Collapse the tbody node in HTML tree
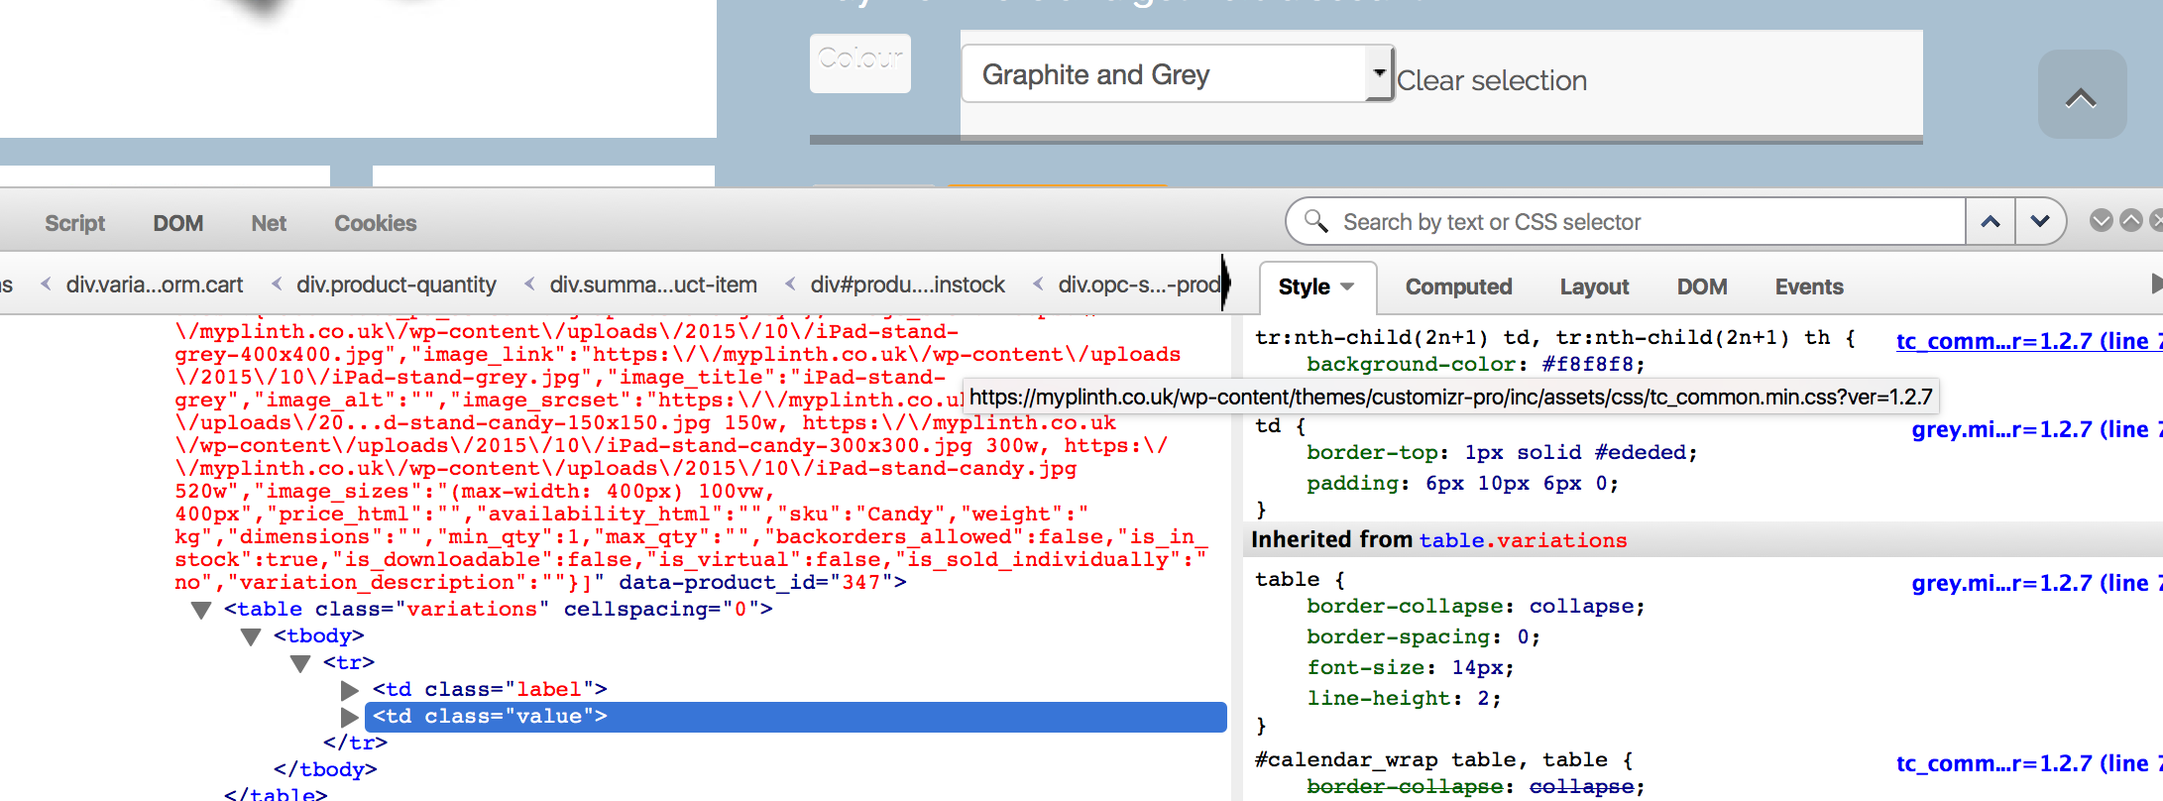 (x=251, y=636)
